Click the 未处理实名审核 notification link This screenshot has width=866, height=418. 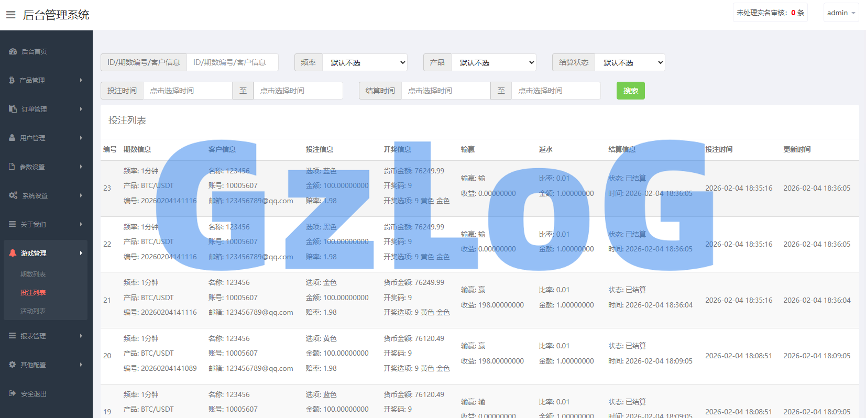770,13
